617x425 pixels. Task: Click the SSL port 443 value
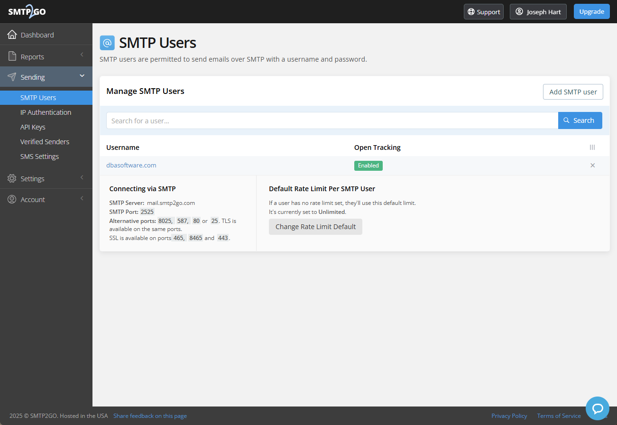[223, 238]
